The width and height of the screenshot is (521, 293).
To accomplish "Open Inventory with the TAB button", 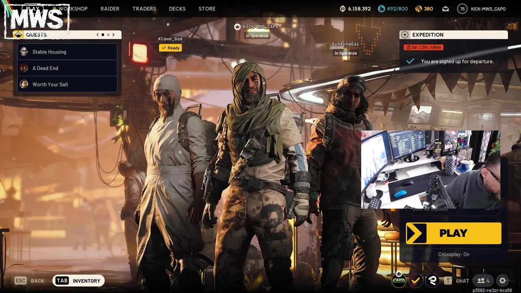I will pos(79,281).
